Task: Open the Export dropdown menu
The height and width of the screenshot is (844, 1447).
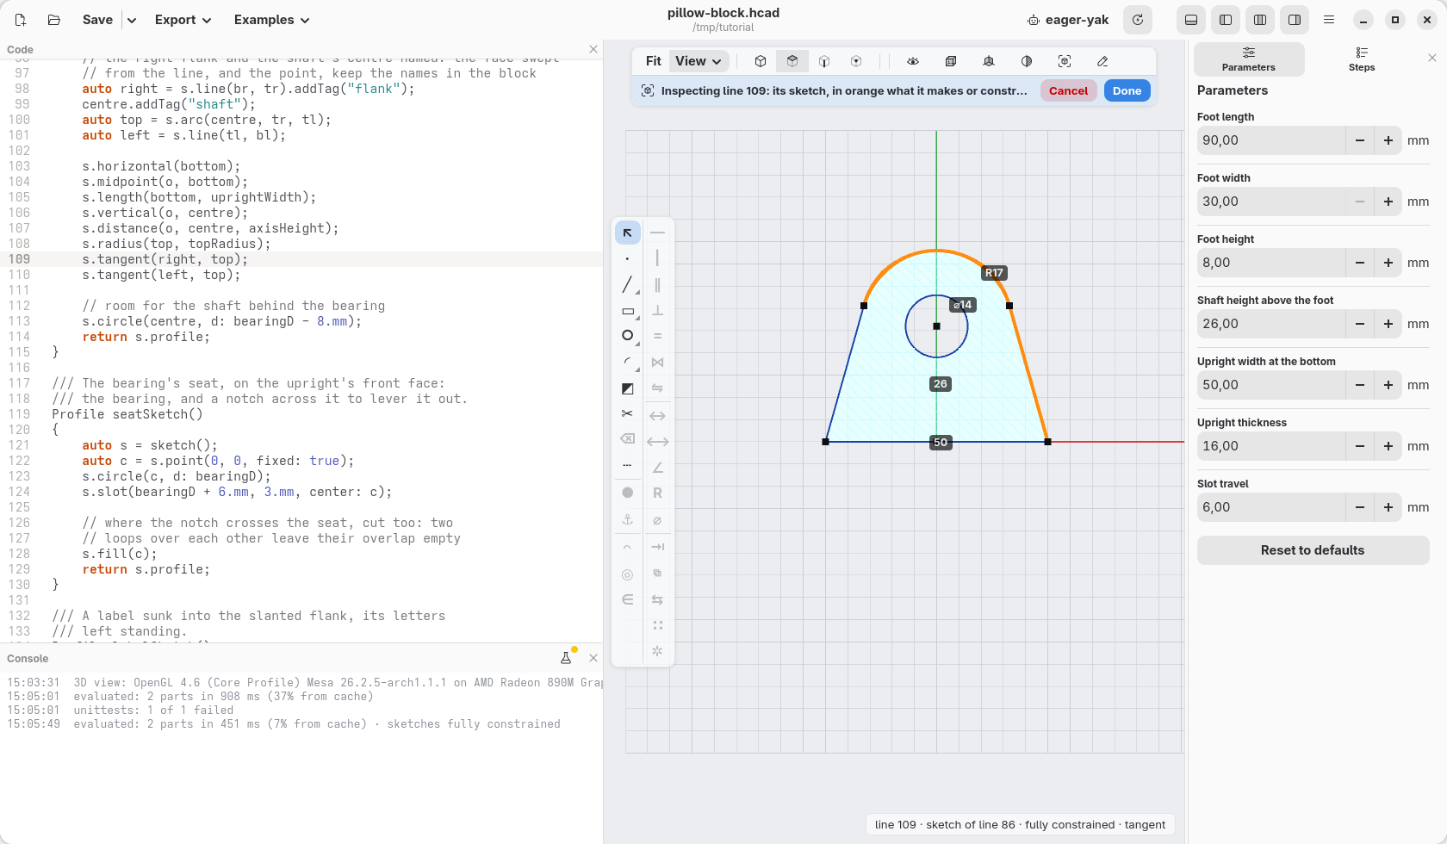Action: click(183, 20)
